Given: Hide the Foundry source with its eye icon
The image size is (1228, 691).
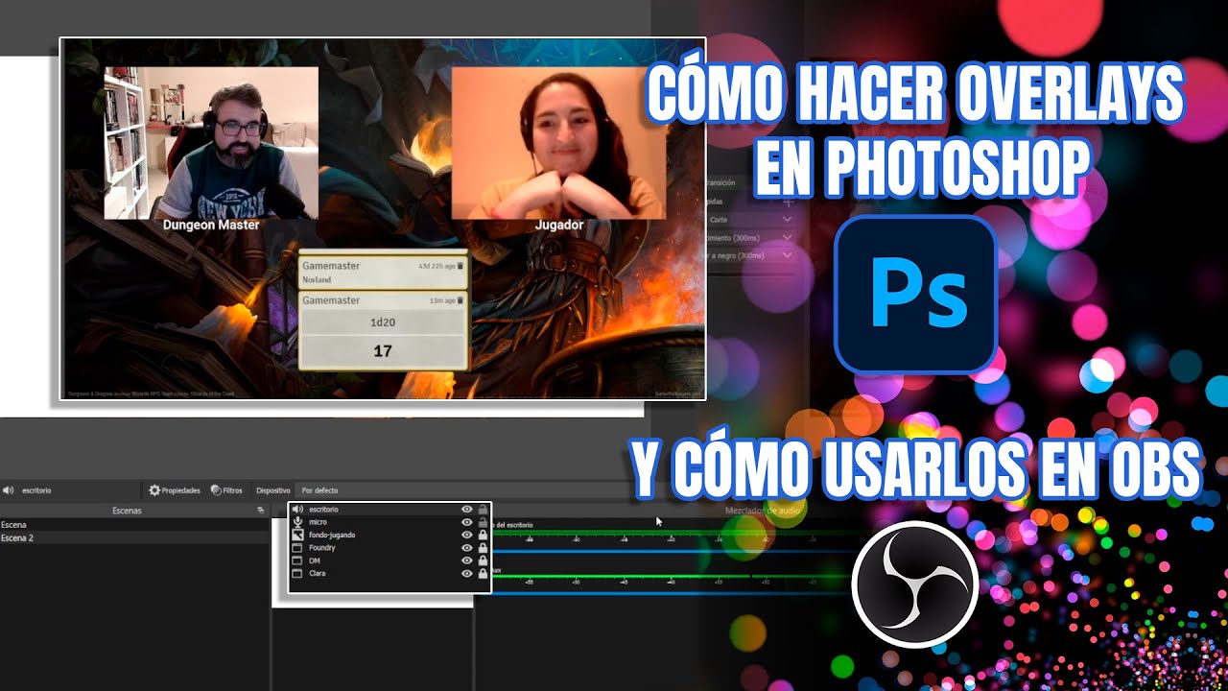Looking at the screenshot, I should pos(467,547).
